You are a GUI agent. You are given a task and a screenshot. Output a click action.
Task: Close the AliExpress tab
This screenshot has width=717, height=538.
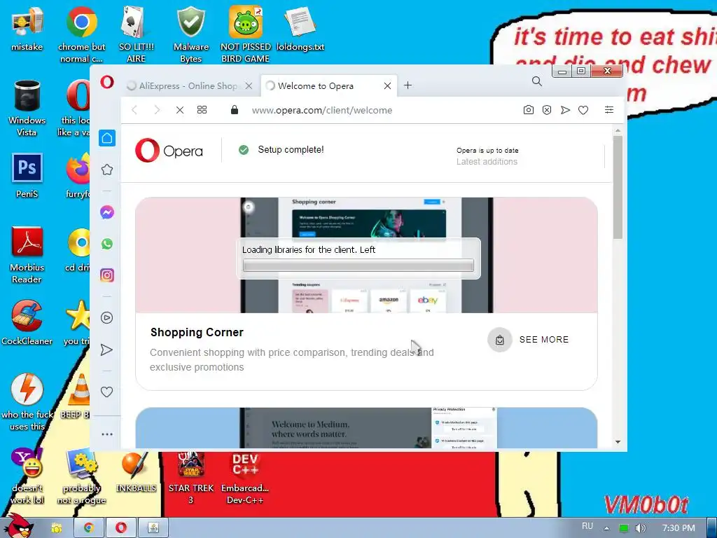tap(249, 85)
